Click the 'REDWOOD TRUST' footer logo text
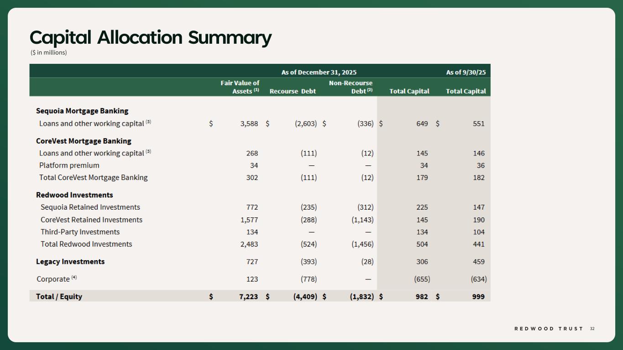 coord(549,329)
